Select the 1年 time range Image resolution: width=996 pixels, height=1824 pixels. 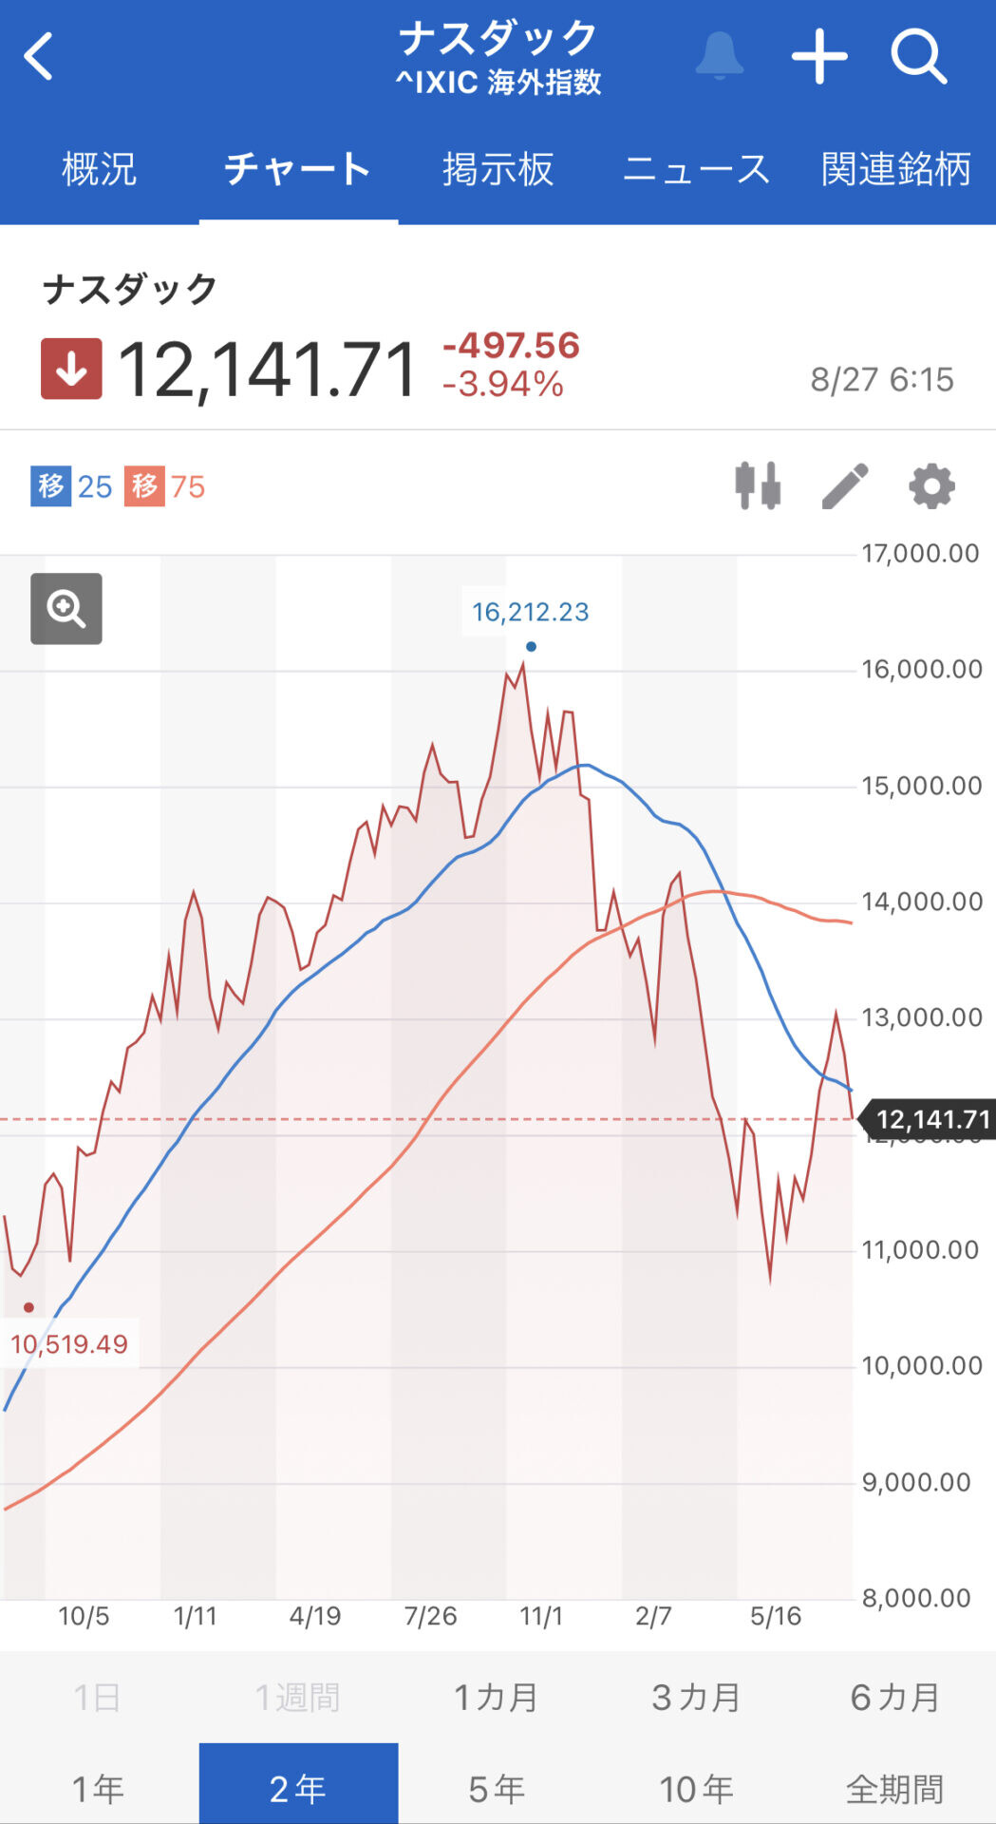[x=99, y=1788]
